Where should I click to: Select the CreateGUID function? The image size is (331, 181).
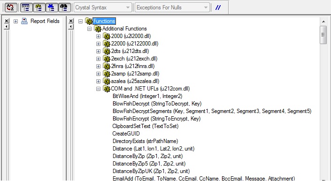click(126, 134)
